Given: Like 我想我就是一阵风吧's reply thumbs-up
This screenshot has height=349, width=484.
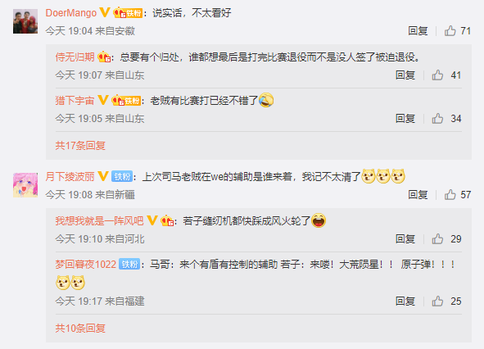Looking at the screenshot, I should [437, 239].
